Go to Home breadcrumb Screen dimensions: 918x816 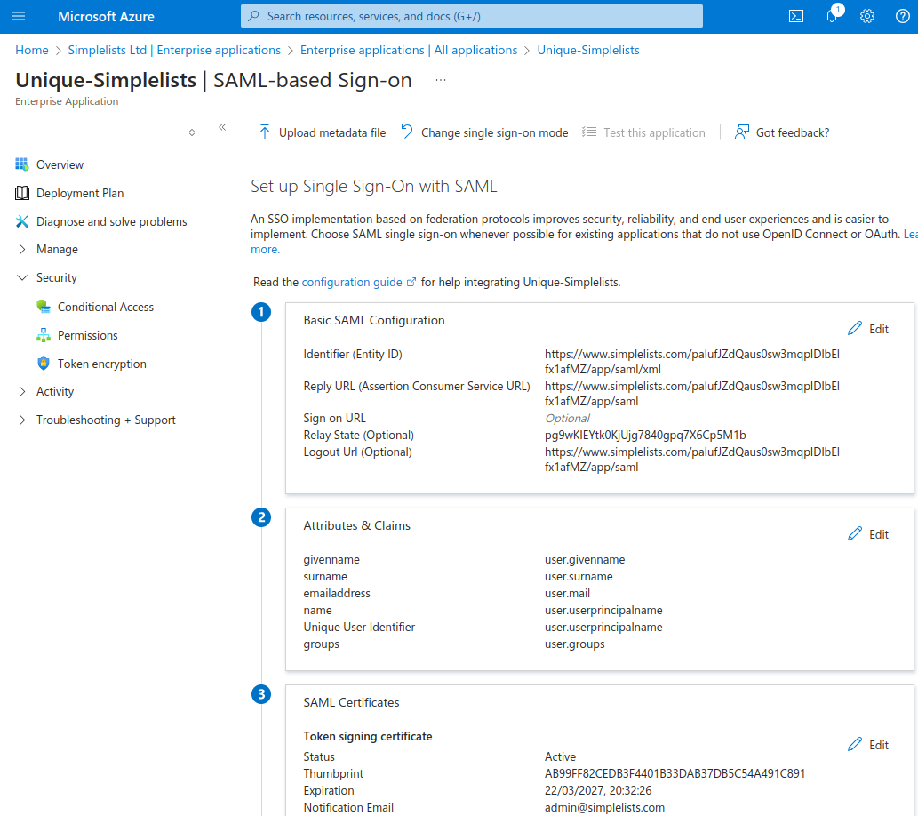pos(32,51)
